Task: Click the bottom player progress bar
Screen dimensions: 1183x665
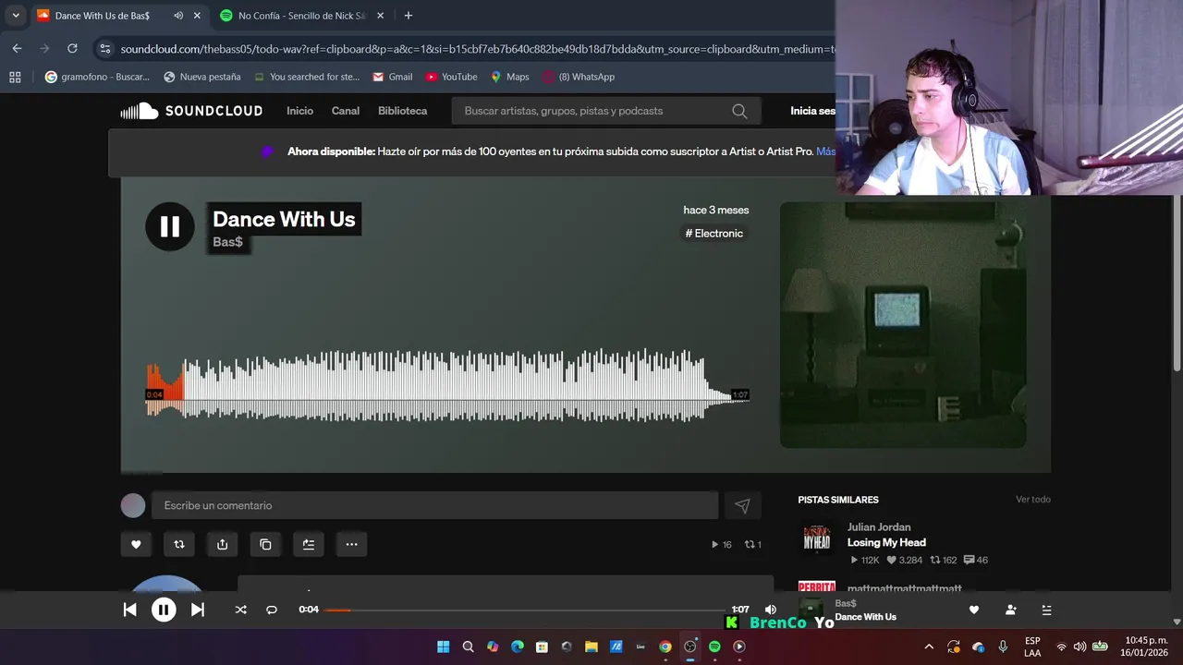Action: click(525, 610)
